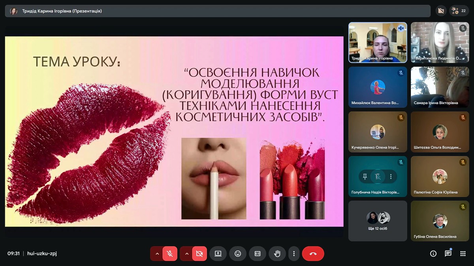Leave the call with red hang-up button

313,254
